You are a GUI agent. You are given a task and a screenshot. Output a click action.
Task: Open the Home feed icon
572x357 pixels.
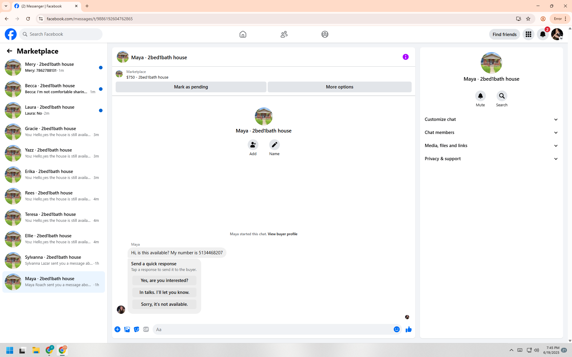pos(243,34)
